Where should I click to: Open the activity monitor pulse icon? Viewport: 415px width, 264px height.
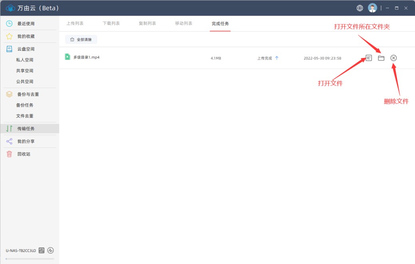50,250
